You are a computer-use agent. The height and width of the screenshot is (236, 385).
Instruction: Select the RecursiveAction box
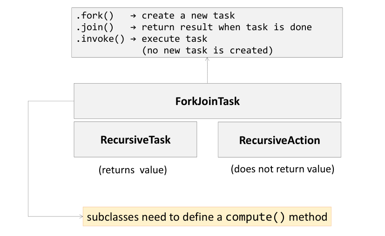tap(279, 140)
